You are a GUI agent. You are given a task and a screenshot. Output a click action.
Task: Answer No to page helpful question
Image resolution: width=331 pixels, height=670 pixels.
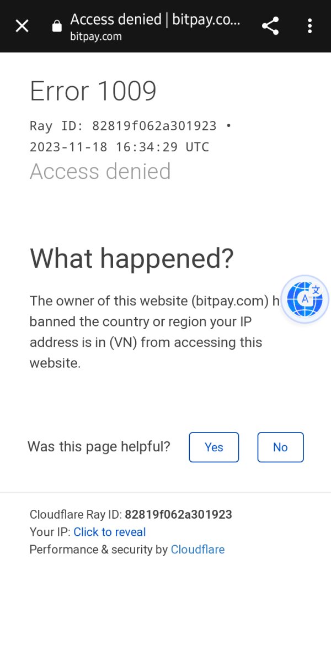point(280,447)
